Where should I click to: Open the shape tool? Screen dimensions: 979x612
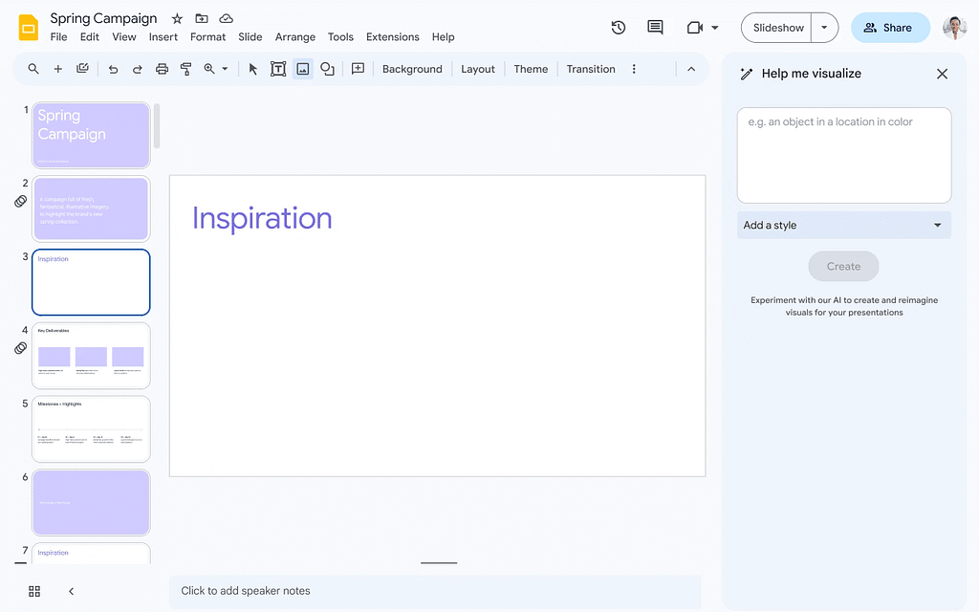coord(328,69)
